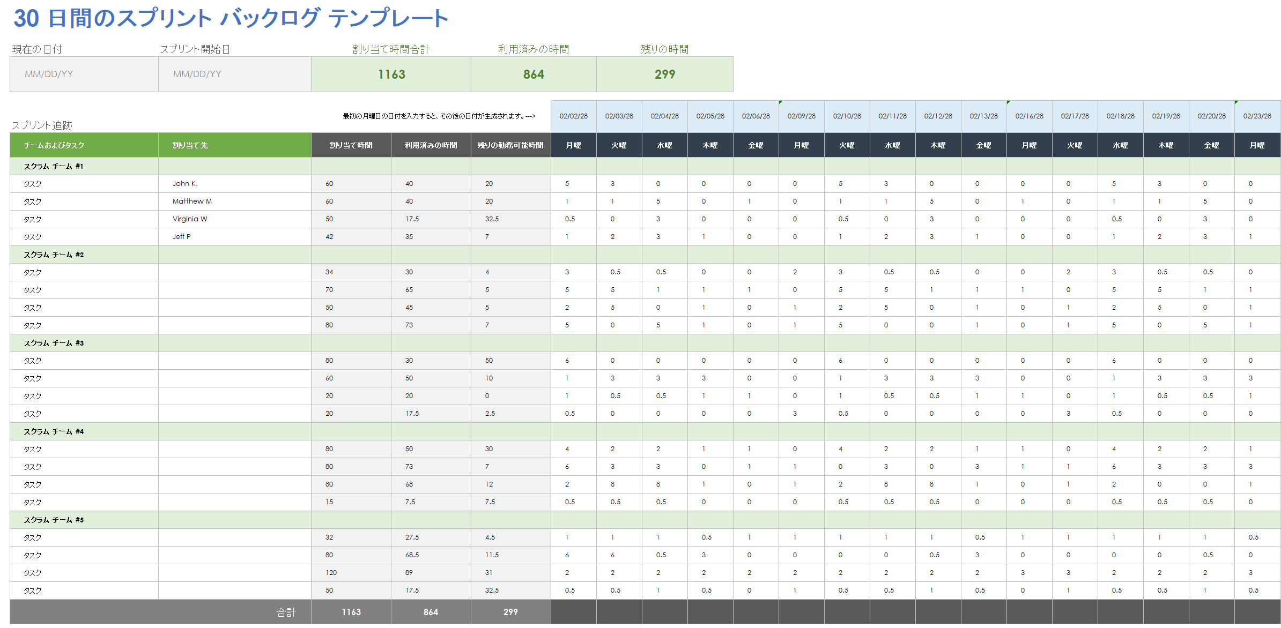The height and width of the screenshot is (628, 1281).
Task: Select 864 in the 合計 totals row
Action: [x=431, y=612]
